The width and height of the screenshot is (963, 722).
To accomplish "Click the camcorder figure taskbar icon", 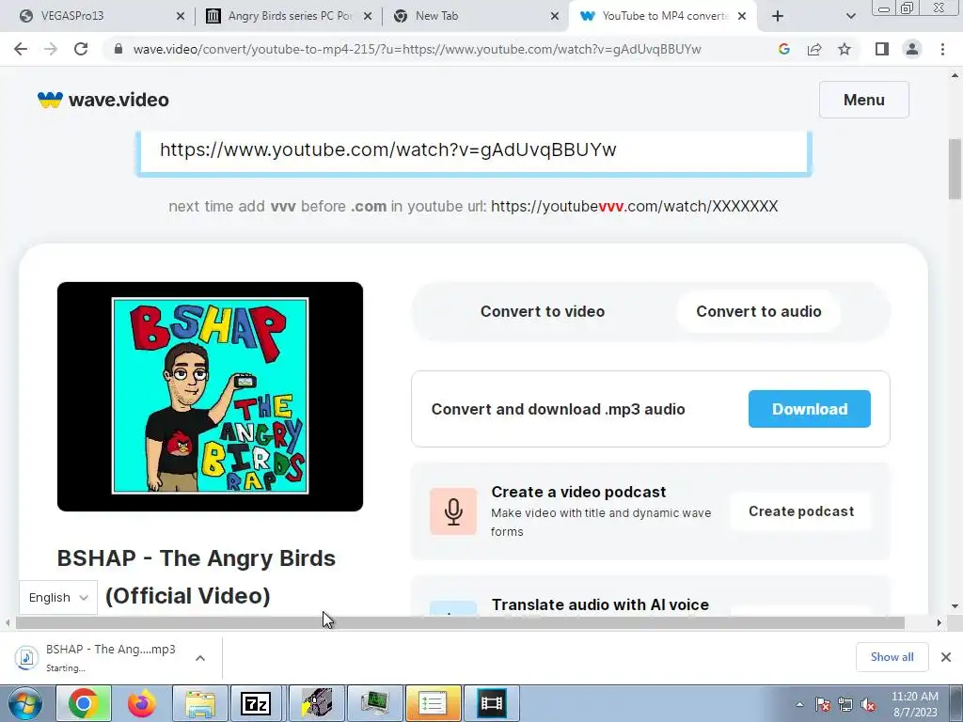I will click(x=316, y=703).
